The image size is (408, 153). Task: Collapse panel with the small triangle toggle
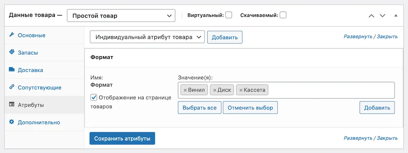pos(396,16)
